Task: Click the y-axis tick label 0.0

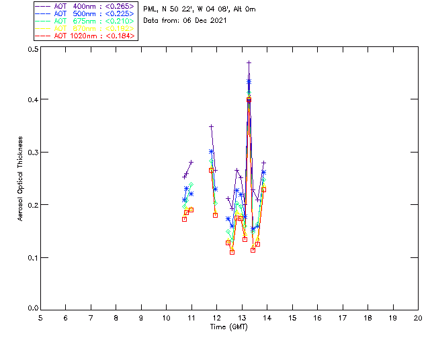Action: point(33,308)
